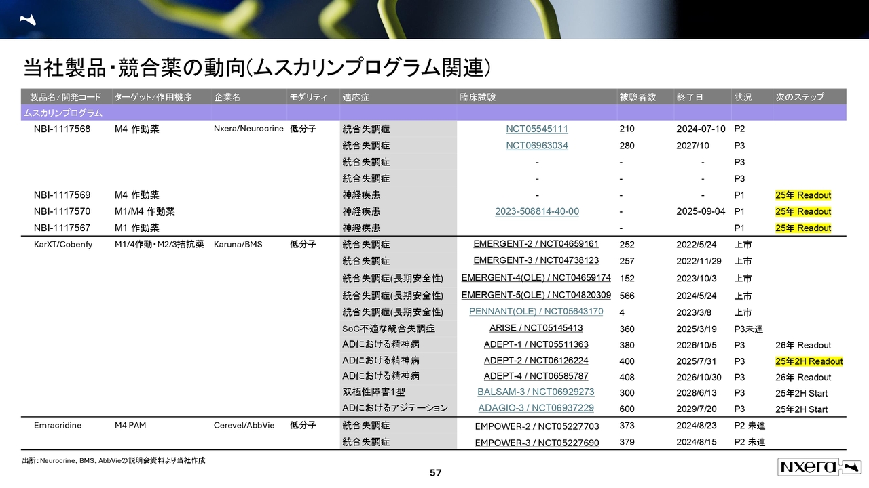Click the M1/M4 作動薬 target cell
869x488 pixels.
145,211
